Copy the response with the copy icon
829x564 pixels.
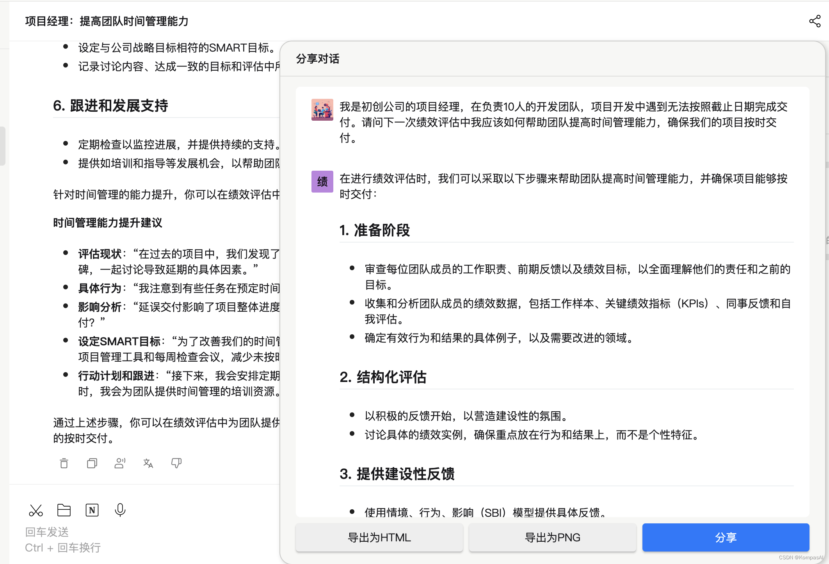coord(92,463)
